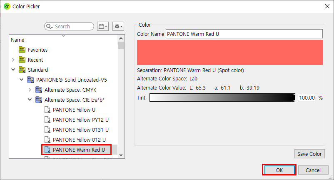This screenshot has height=180, width=334.
Task: Collapse Alternate Space: CIE L*a*b* node
Action: (30, 100)
